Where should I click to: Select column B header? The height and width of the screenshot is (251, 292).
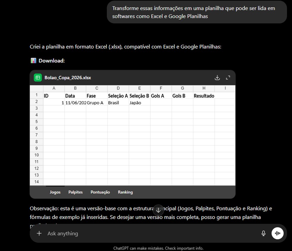(75, 88)
